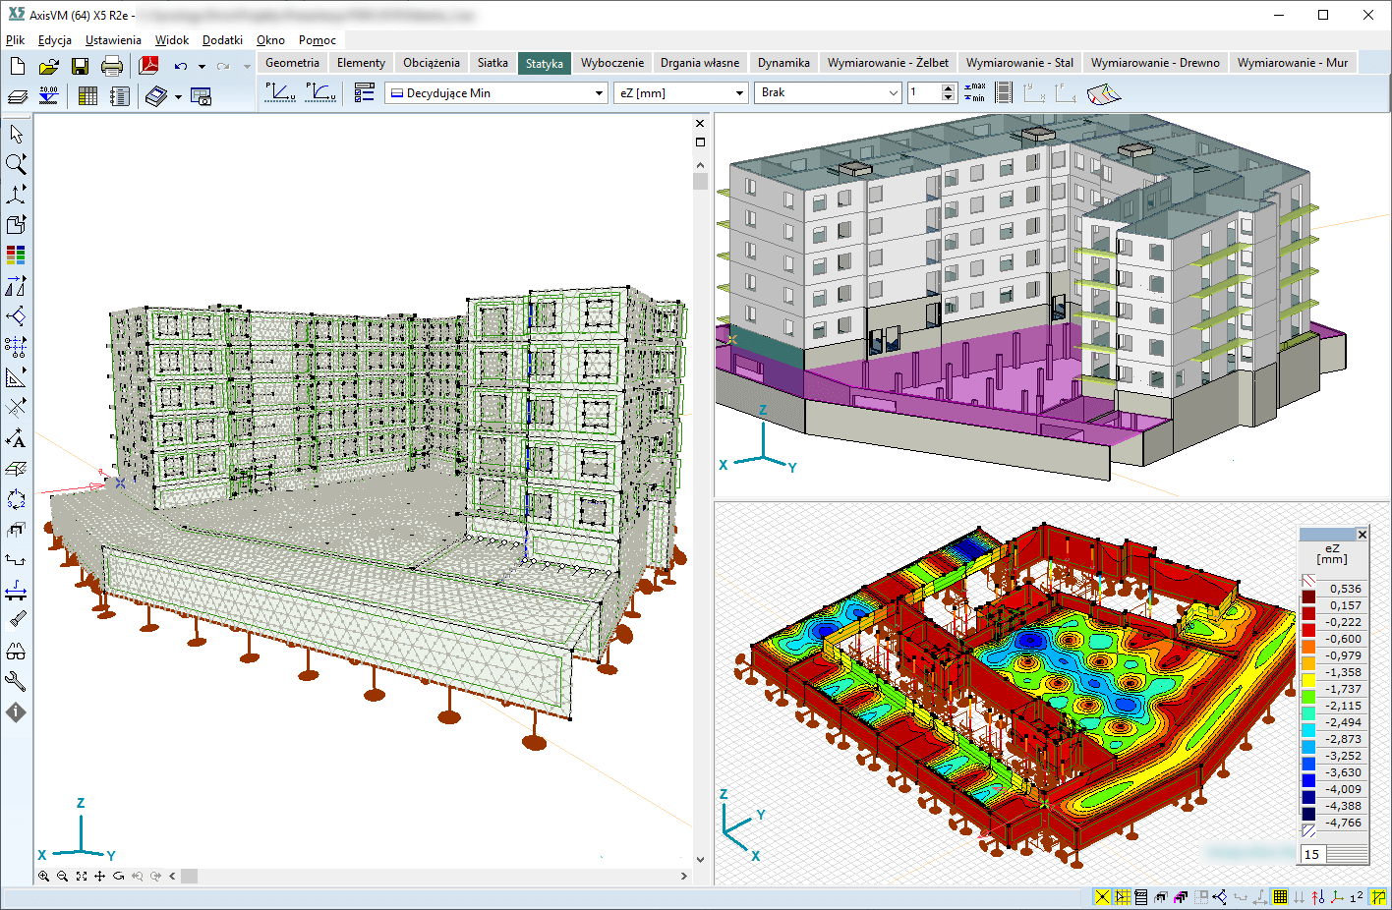The width and height of the screenshot is (1392, 910).
Task: Toggle the yellow grid display button in status bar
Action: (1279, 897)
